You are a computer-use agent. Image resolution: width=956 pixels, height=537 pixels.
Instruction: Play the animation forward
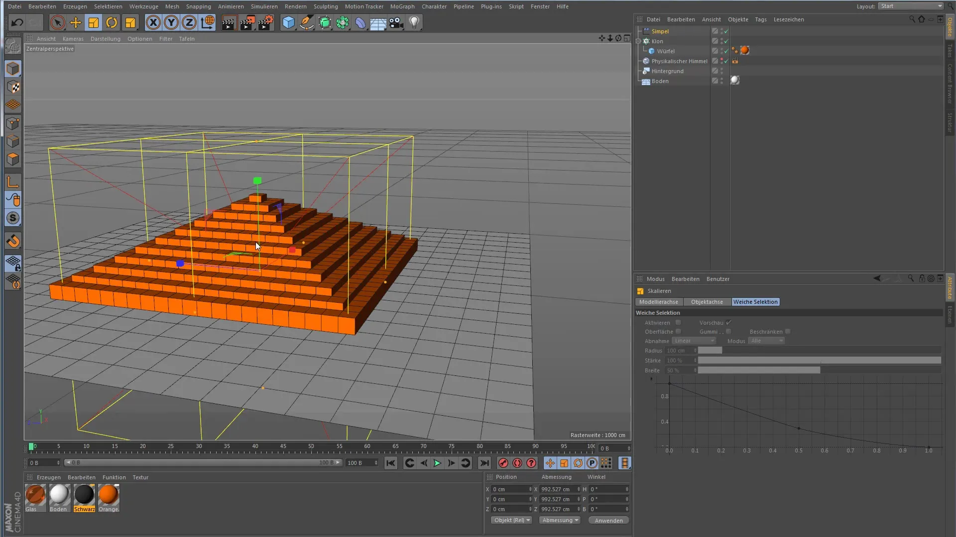(437, 463)
